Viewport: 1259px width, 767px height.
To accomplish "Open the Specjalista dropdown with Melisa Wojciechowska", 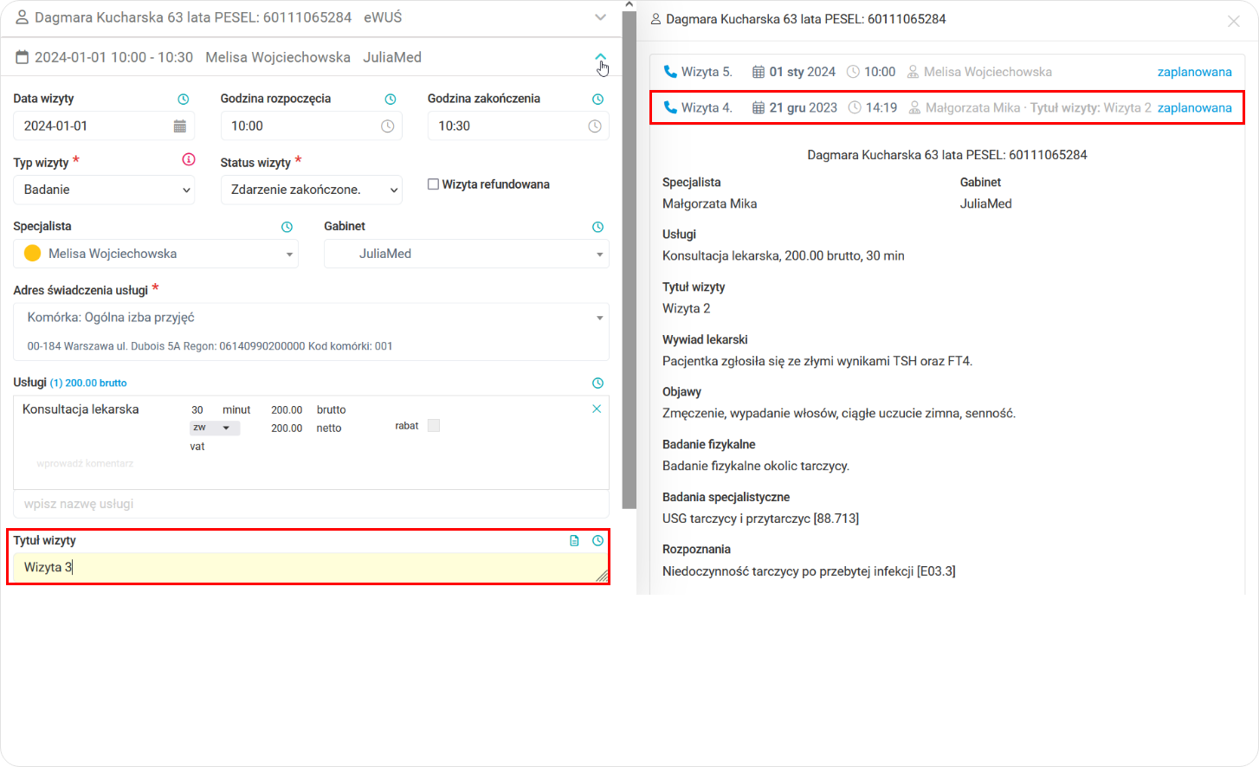I will click(x=156, y=254).
